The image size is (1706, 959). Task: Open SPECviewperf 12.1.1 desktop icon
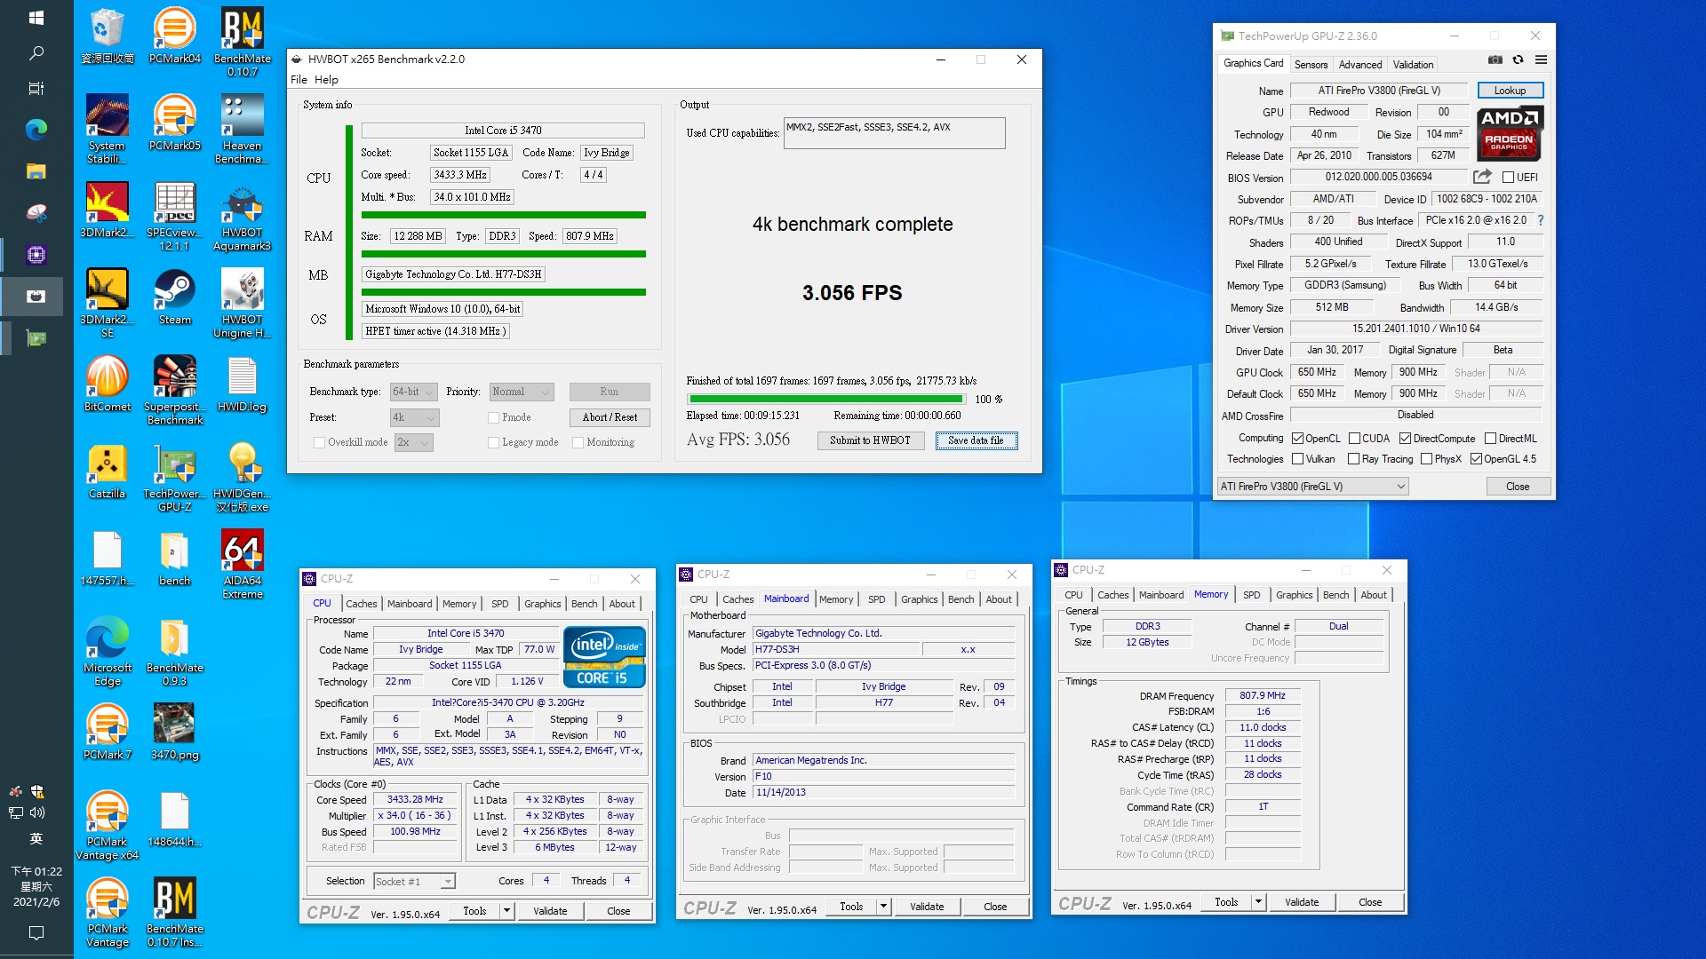point(174,218)
